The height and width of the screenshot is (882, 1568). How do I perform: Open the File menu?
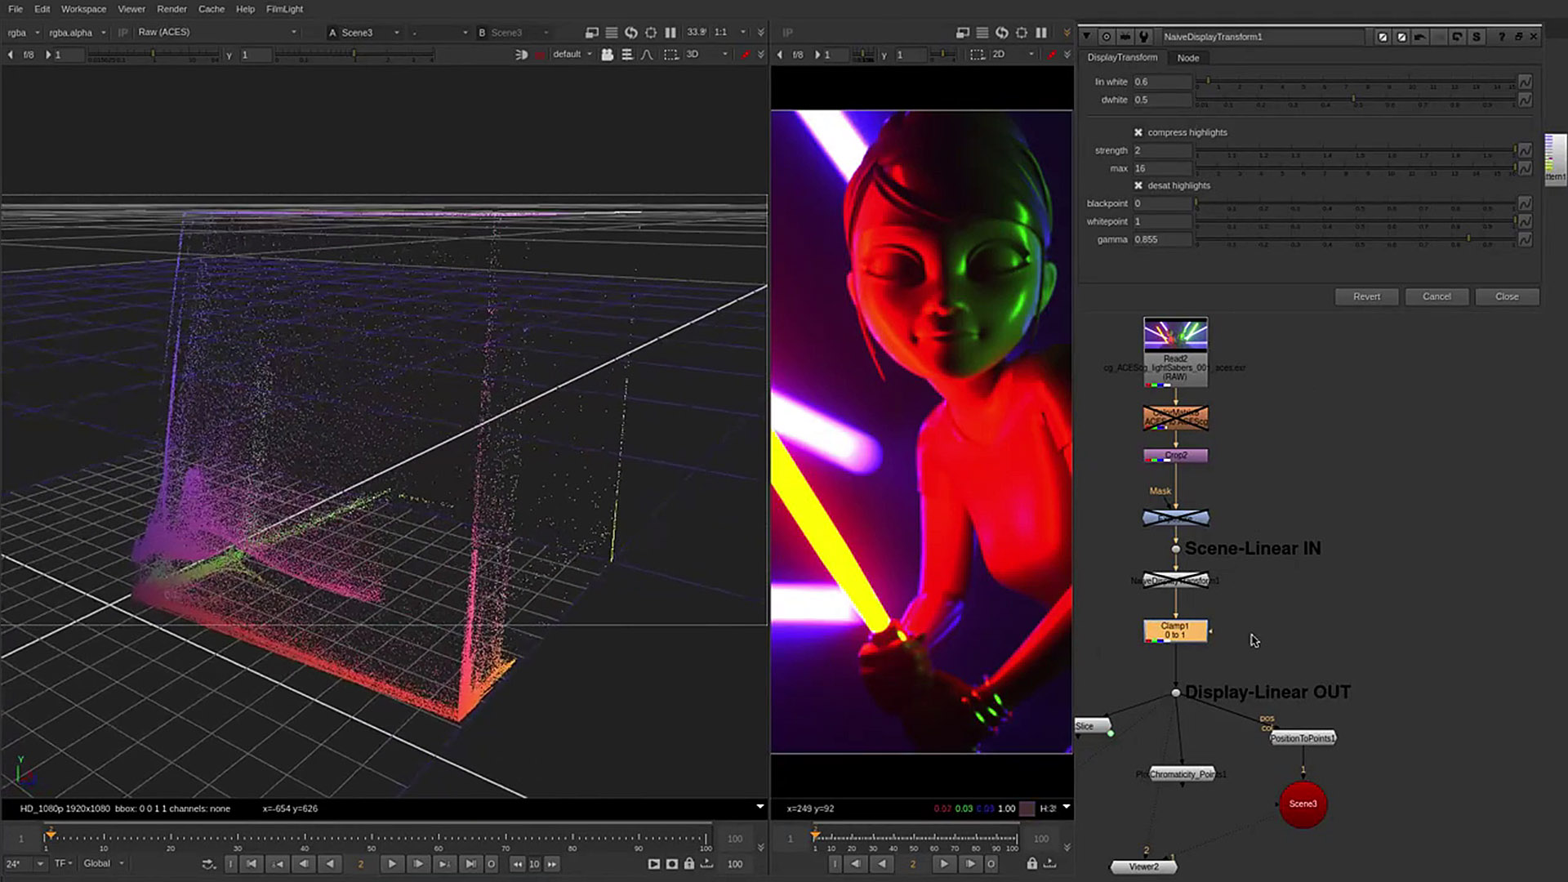click(x=16, y=9)
